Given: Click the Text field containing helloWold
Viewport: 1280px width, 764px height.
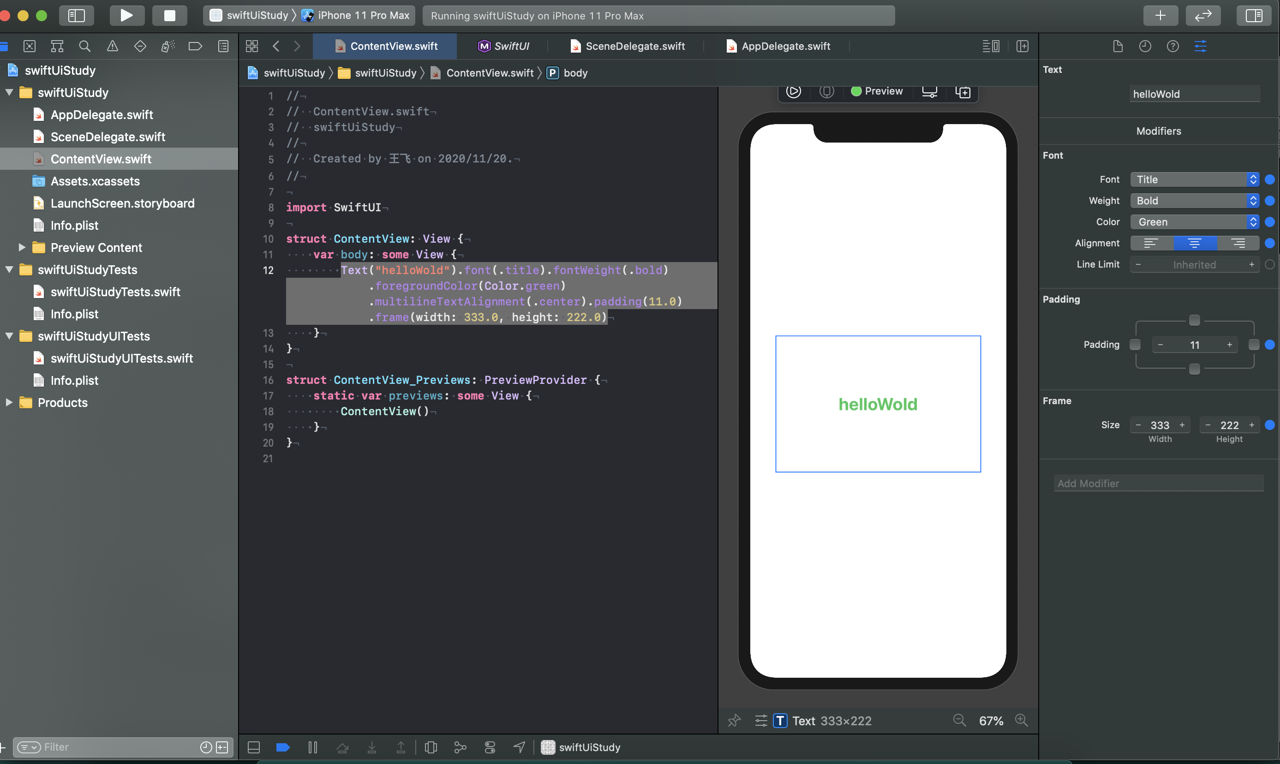Looking at the screenshot, I should coord(1195,94).
